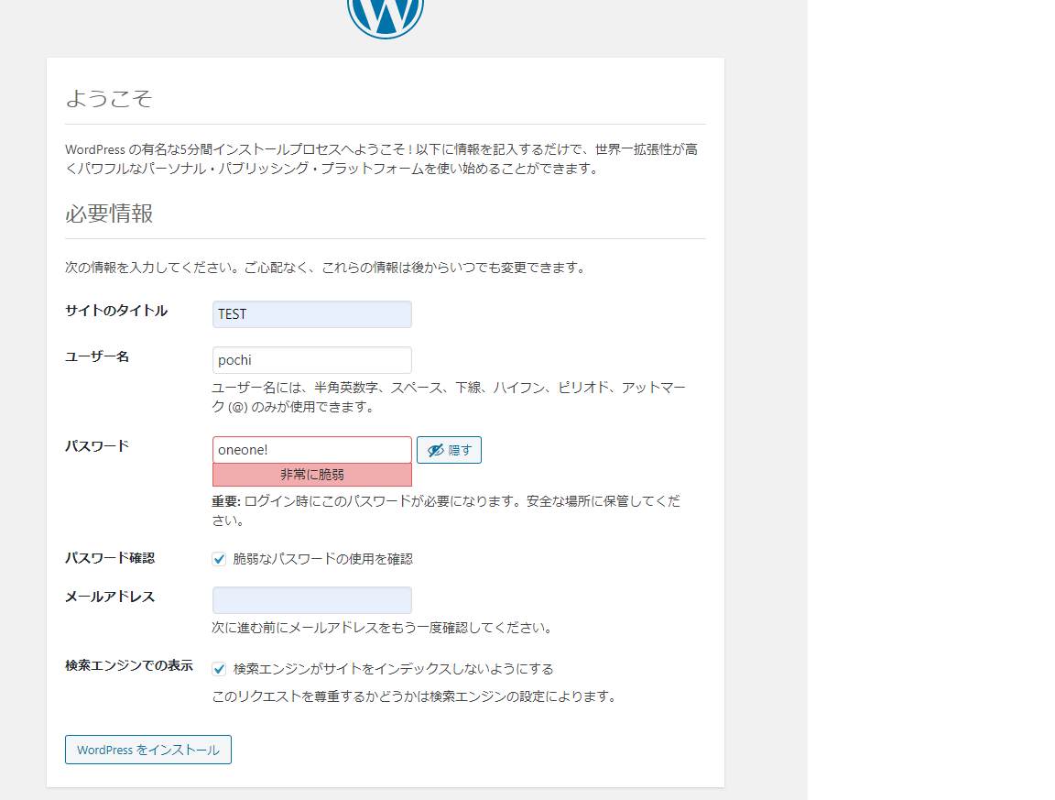The height and width of the screenshot is (800, 1055).
Task: Click the パスワード確認 label
Action: click(x=110, y=557)
